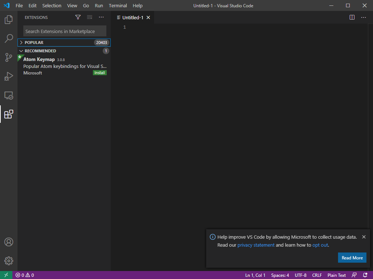Open the Run menu
The height and width of the screenshot is (279, 373).
pyautogui.click(x=99, y=6)
